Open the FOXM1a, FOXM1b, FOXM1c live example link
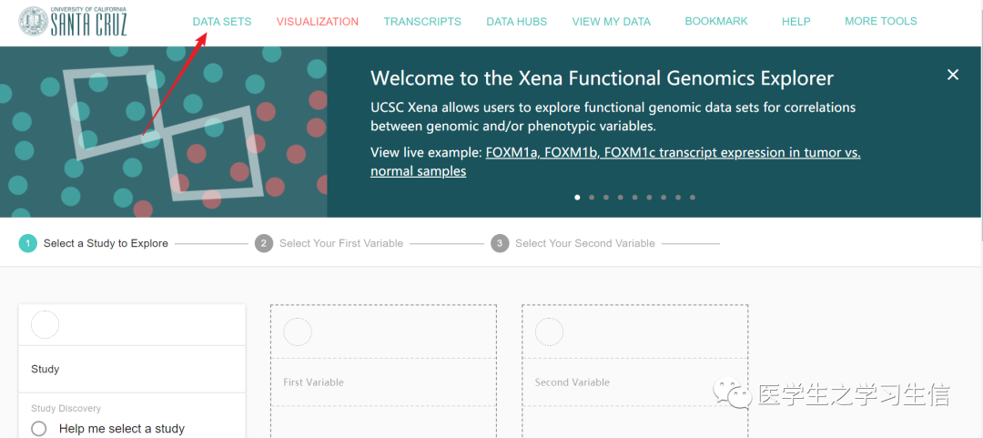The height and width of the screenshot is (438, 983). [x=615, y=162]
